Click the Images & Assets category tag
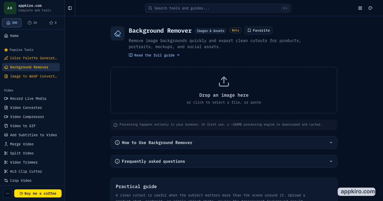 pos(211,31)
